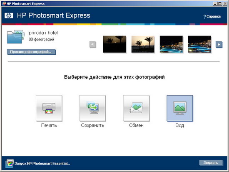
Task: Open the Обмен share envelope icon
Action: click(x=136, y=108)
